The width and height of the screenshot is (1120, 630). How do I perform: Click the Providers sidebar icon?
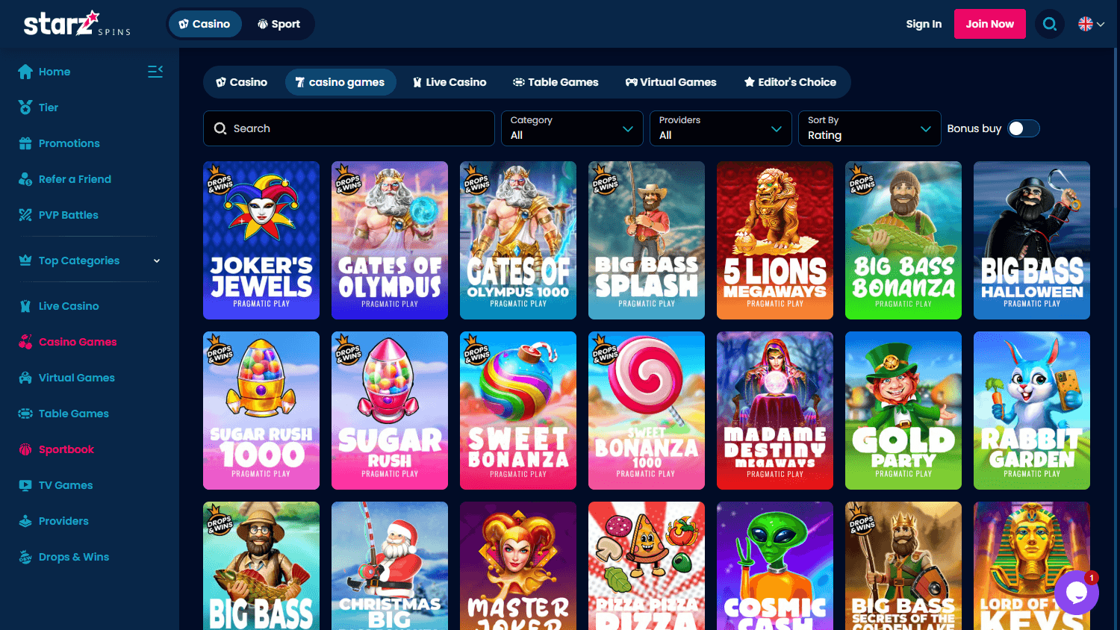pos(25,521)
